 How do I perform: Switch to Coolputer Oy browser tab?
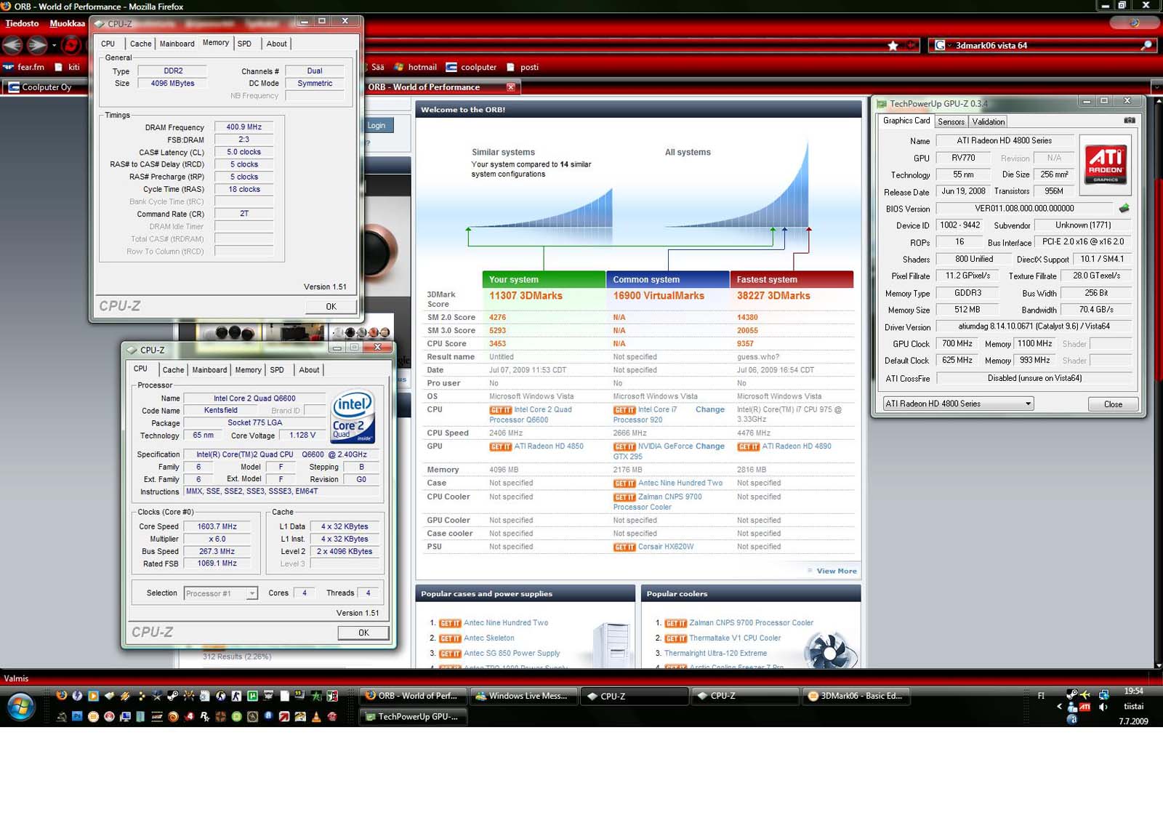(x=45, y=87)
